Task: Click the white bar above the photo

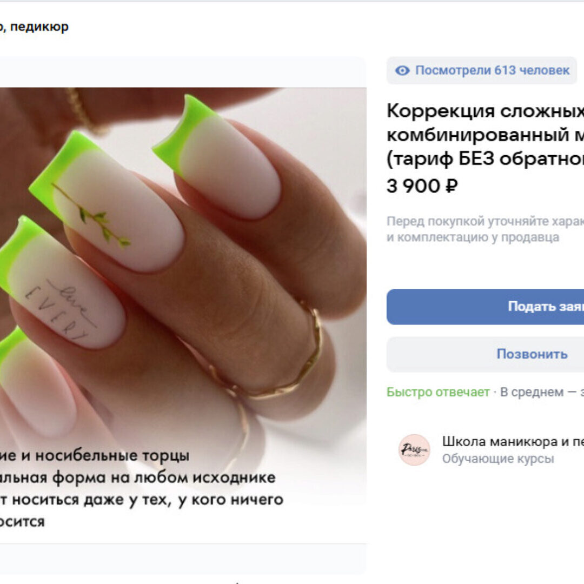Action: click(183, 72)
